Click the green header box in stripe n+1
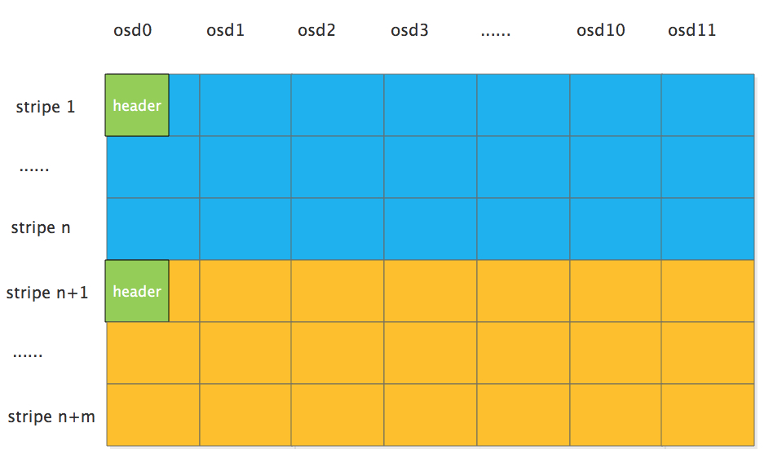This screenshot has width=773, height=463. (x=137, y=291)
